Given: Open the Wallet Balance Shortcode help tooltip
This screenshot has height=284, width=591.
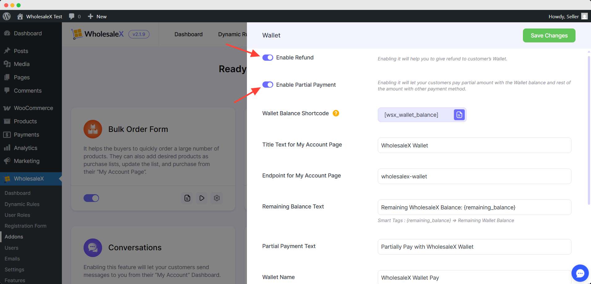Looking at the screenshot, I should coord(336,113).
